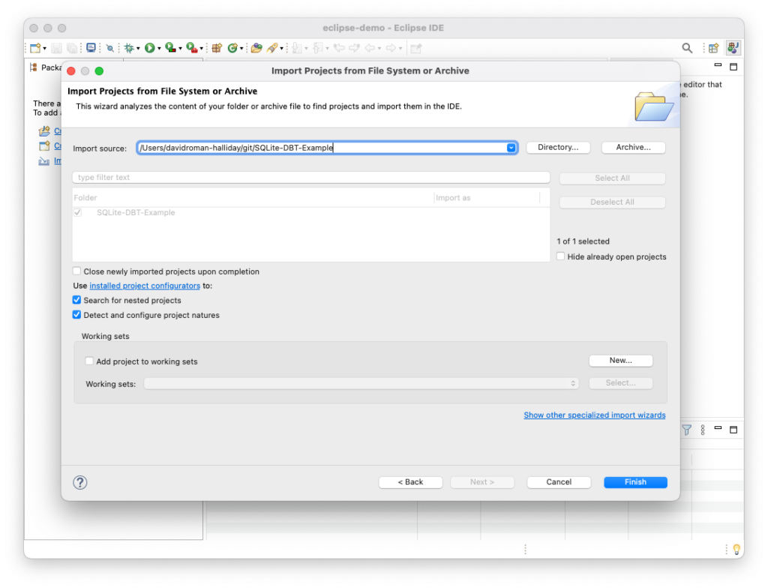
Task: Click the Archive... button
Action: tap(633, 148)
